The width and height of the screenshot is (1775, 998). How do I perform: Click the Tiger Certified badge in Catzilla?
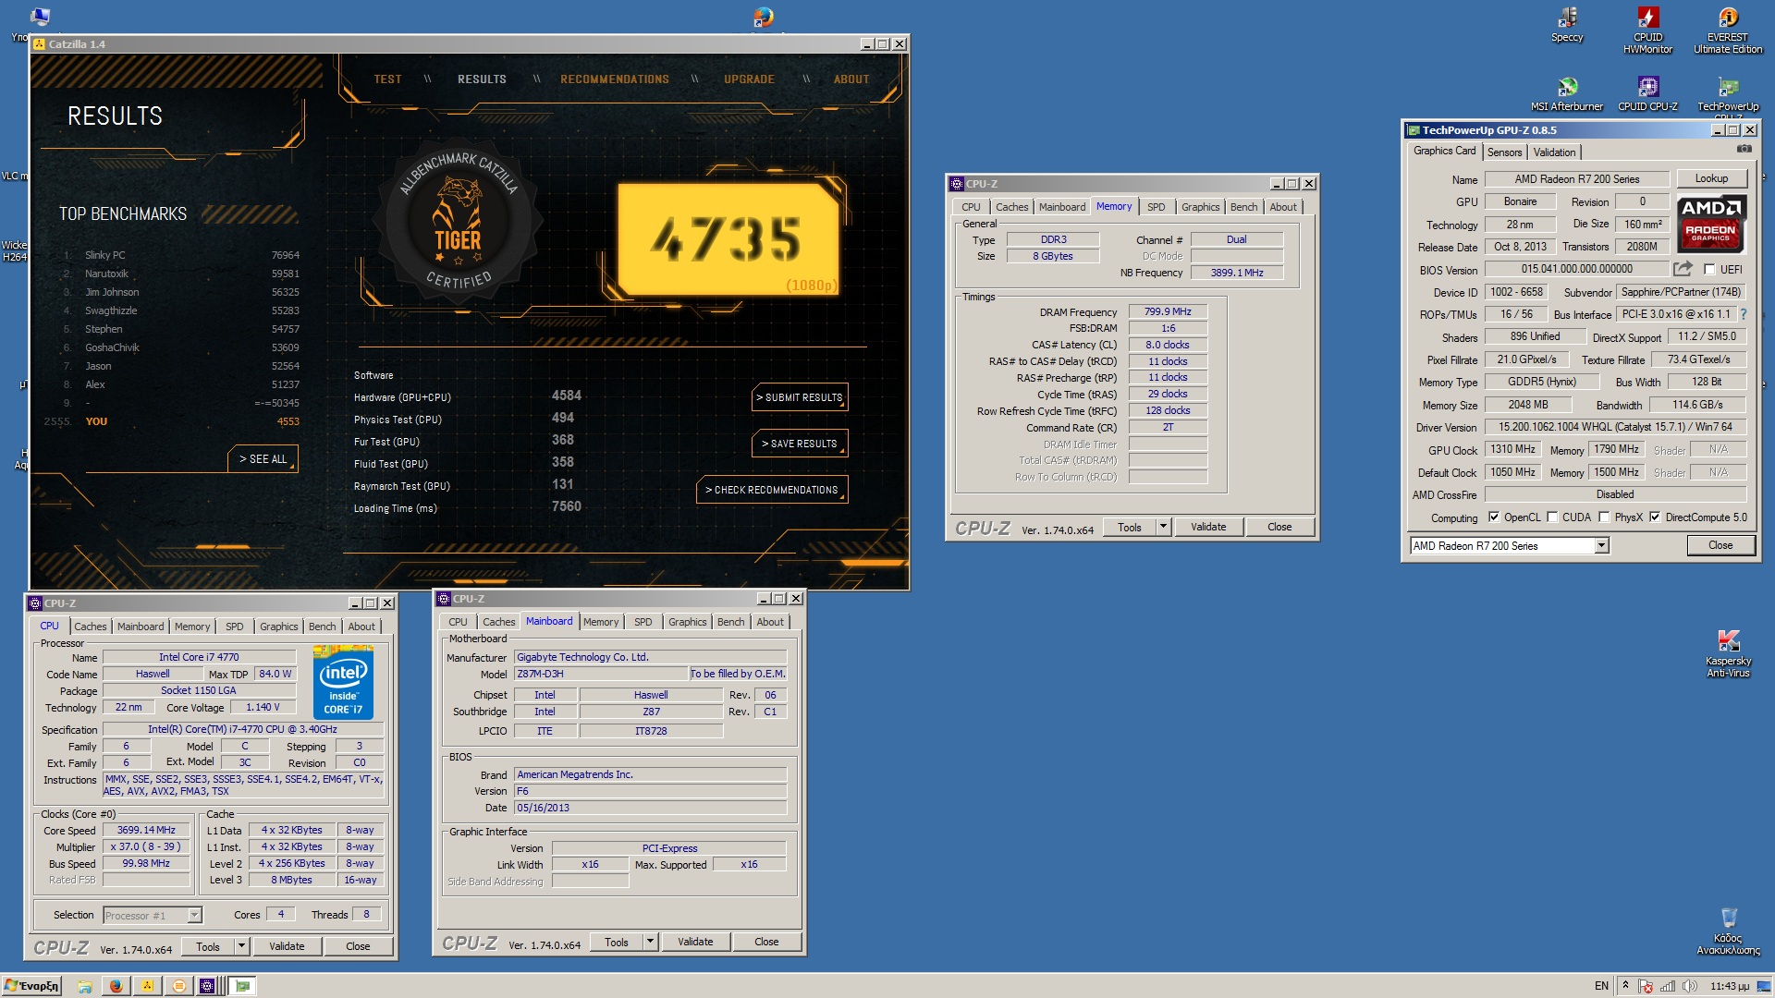pos(458,220)
